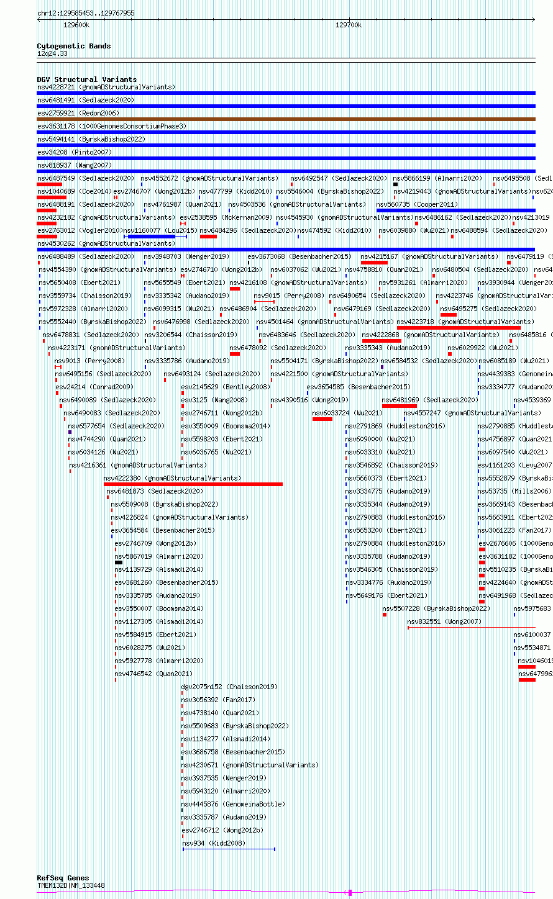Click the DGV Structural Variants track title
Viewport: 553px width, 899px height.
click(86, 79)
